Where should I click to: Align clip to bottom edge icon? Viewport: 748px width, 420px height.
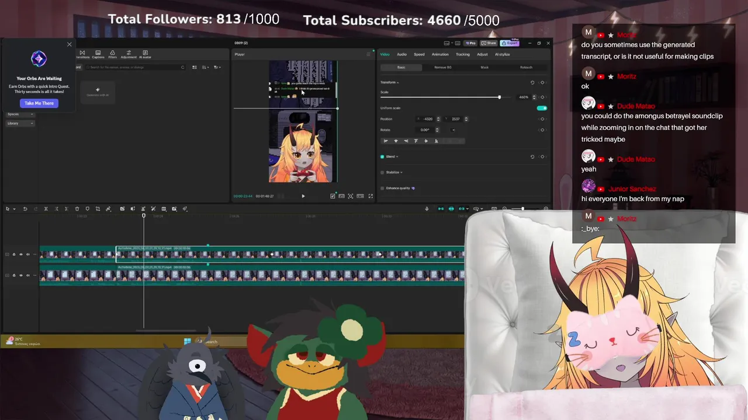[x=436, y=141]
